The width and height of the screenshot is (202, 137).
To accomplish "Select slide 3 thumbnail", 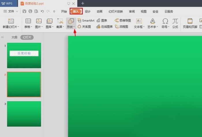I will pos(24,114).
